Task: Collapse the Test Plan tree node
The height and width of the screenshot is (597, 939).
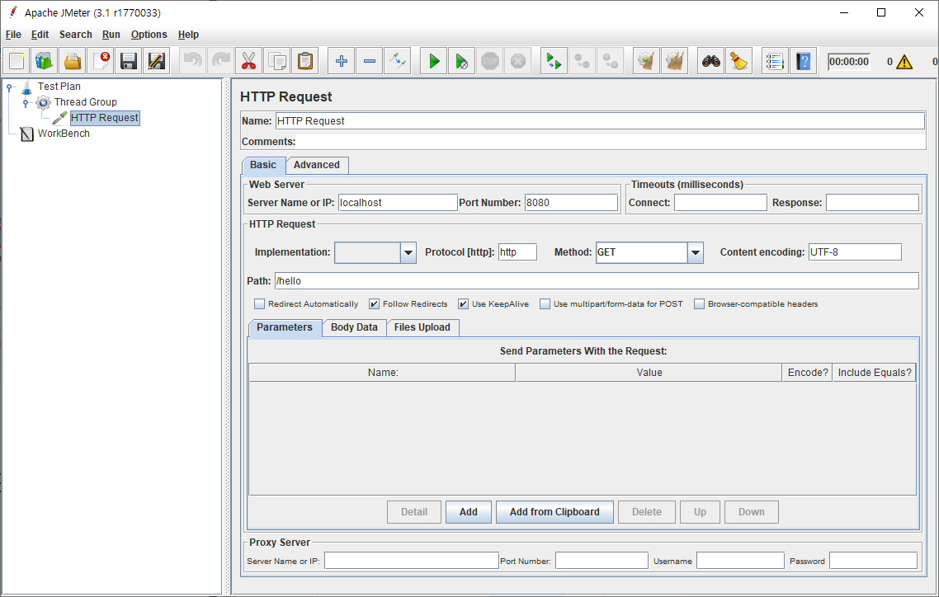Action: click(x=10, y=87)
